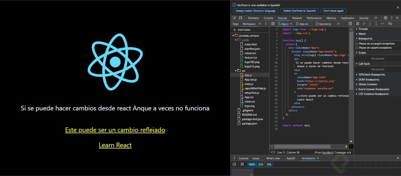Screen dimensions: 401x176
Task: Click Always match Chrome's language
Action: (256, 11)
